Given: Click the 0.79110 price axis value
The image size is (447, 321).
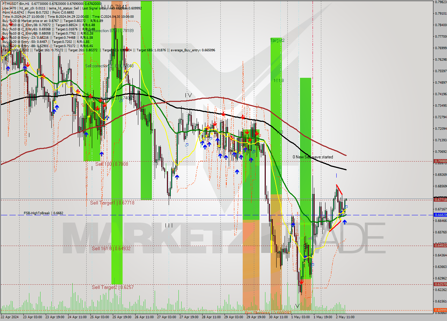Looking at the screenshot, I should click(441, 14).
